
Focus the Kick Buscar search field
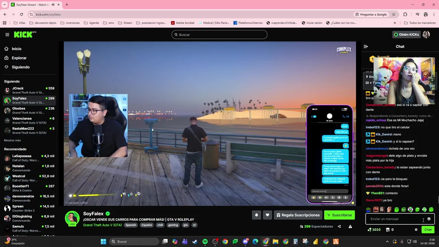pos(219,35)
